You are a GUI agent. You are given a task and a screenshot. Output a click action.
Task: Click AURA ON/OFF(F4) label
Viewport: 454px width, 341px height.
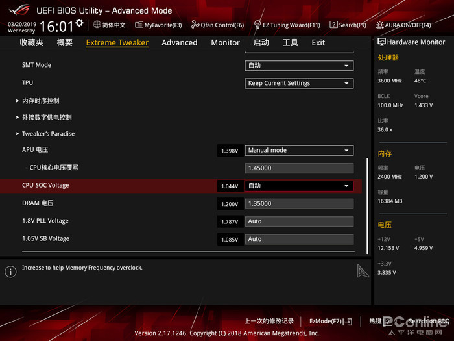408,25
